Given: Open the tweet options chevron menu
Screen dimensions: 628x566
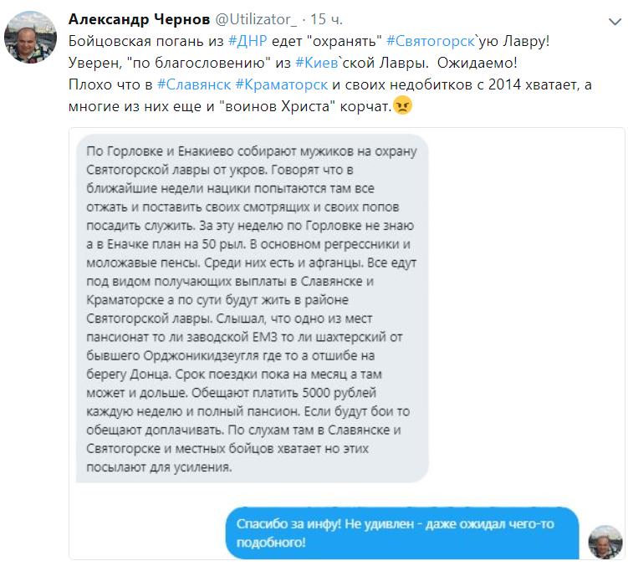Looking at the screenshot, I should [615, 22].
